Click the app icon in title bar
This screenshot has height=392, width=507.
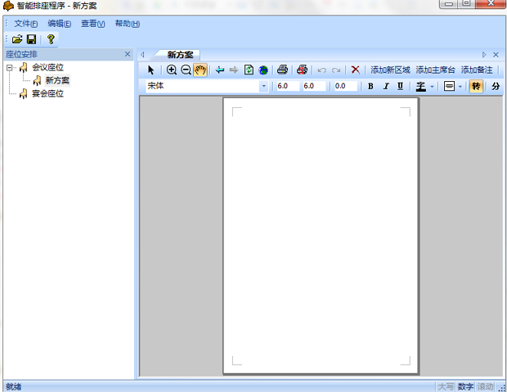point(8,6)
